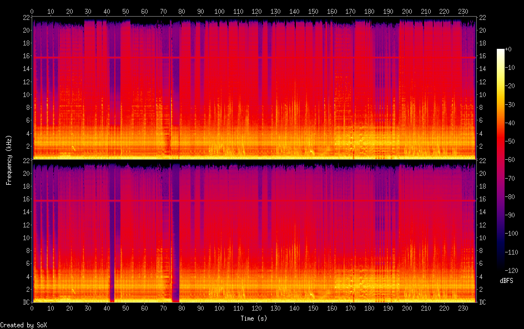Click the "dBFS" unit label
This screenshot has width=524, height=329.
506,281
